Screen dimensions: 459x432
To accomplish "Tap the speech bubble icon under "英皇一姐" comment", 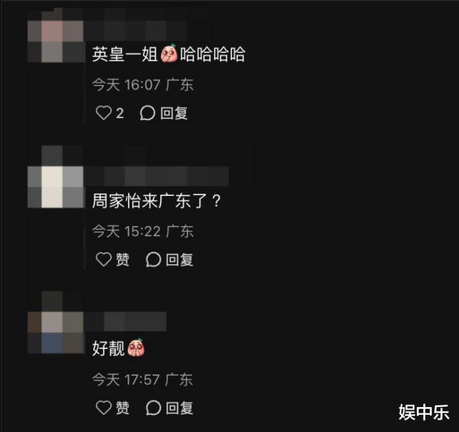I will [x=147, y=113].
